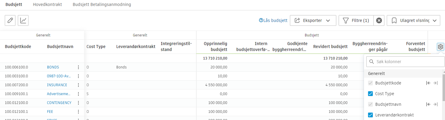This screenshot has height=120, width=445.
Task: Clear the active filter with the X icon
Action: (x=379, y=21)
